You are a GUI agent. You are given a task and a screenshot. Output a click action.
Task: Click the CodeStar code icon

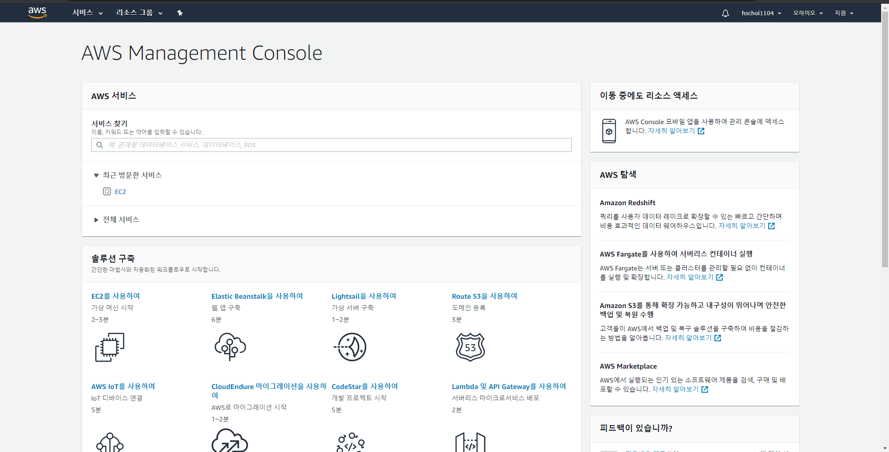coord(351,442)
